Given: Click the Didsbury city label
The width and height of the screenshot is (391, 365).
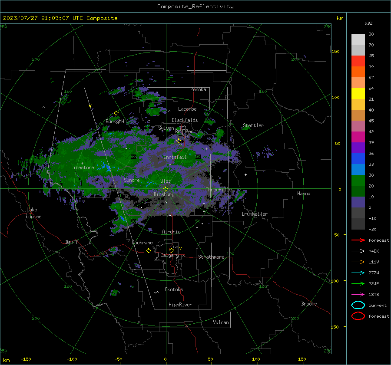Looking at the screenshot, I should coord(164,194).
